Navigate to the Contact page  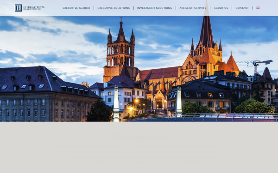click(242, 8)
